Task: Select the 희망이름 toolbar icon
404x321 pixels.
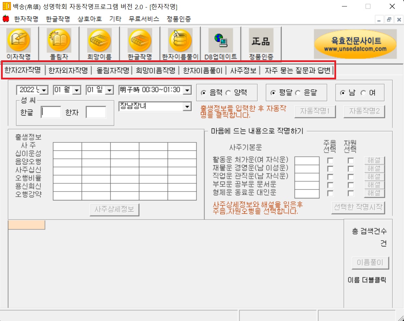Action: 99,44
